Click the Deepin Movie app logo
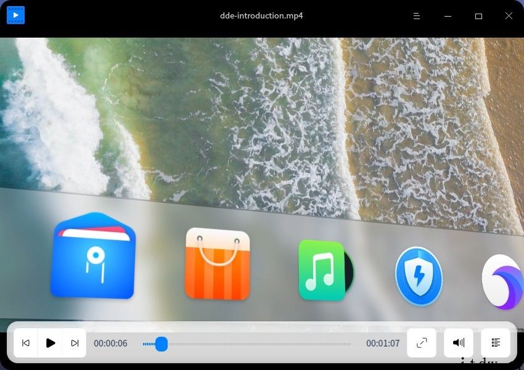The image size is (524, 370). click(x=15, y=15)
